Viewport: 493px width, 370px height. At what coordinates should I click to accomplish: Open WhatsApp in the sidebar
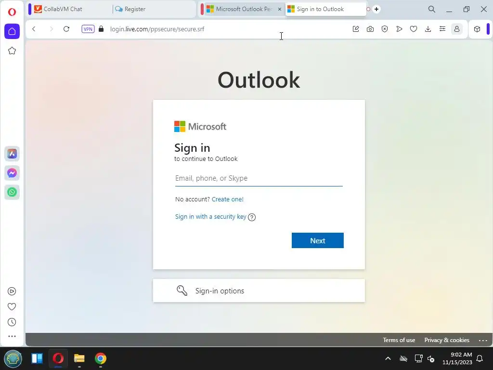pyautogui.click(x=12, y=192)
